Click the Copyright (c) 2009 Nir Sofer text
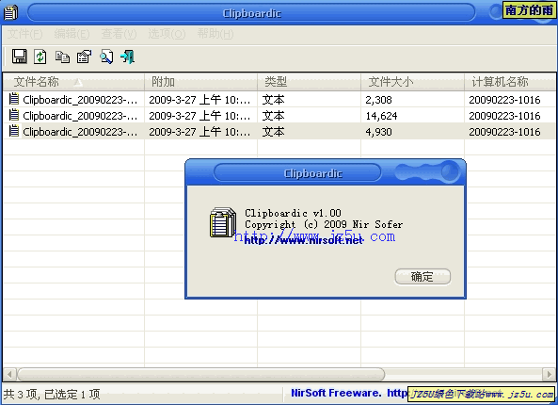 (324, 224)
